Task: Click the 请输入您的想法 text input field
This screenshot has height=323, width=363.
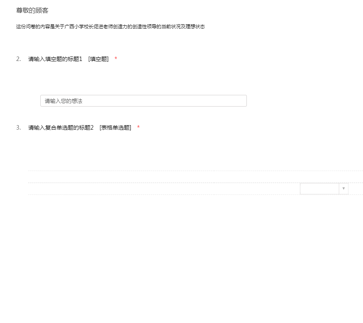Action: [x=143, y=101]
